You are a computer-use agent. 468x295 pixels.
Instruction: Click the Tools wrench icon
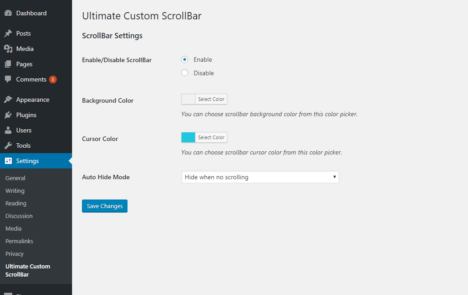tap(8, 145)
